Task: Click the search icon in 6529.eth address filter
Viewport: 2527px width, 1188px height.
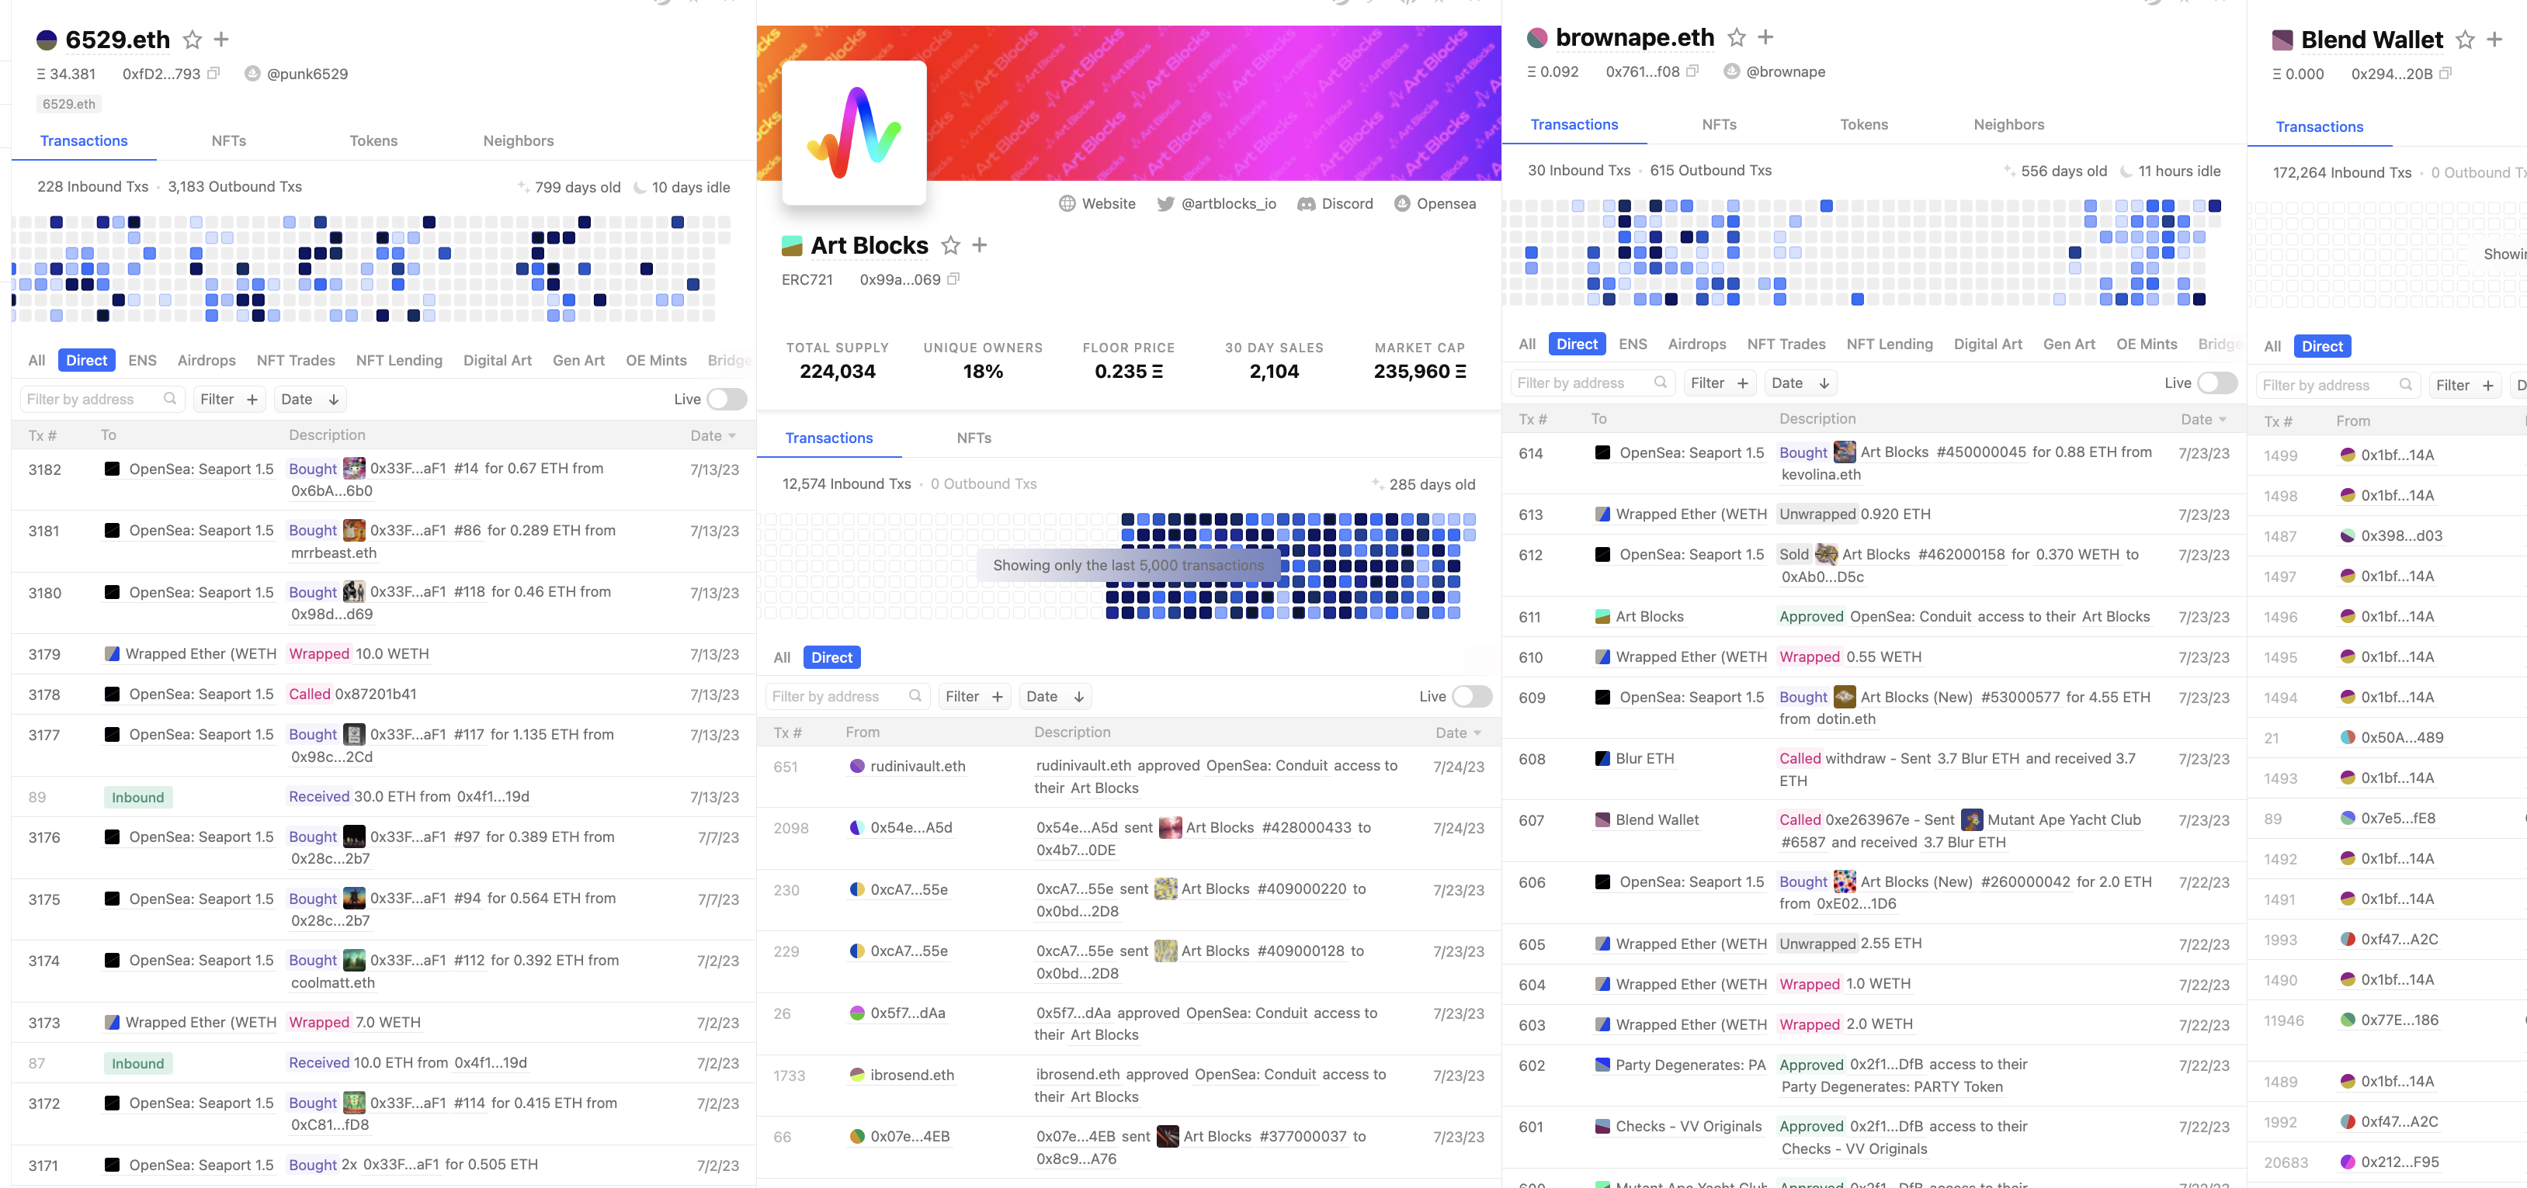Action: 170,399
